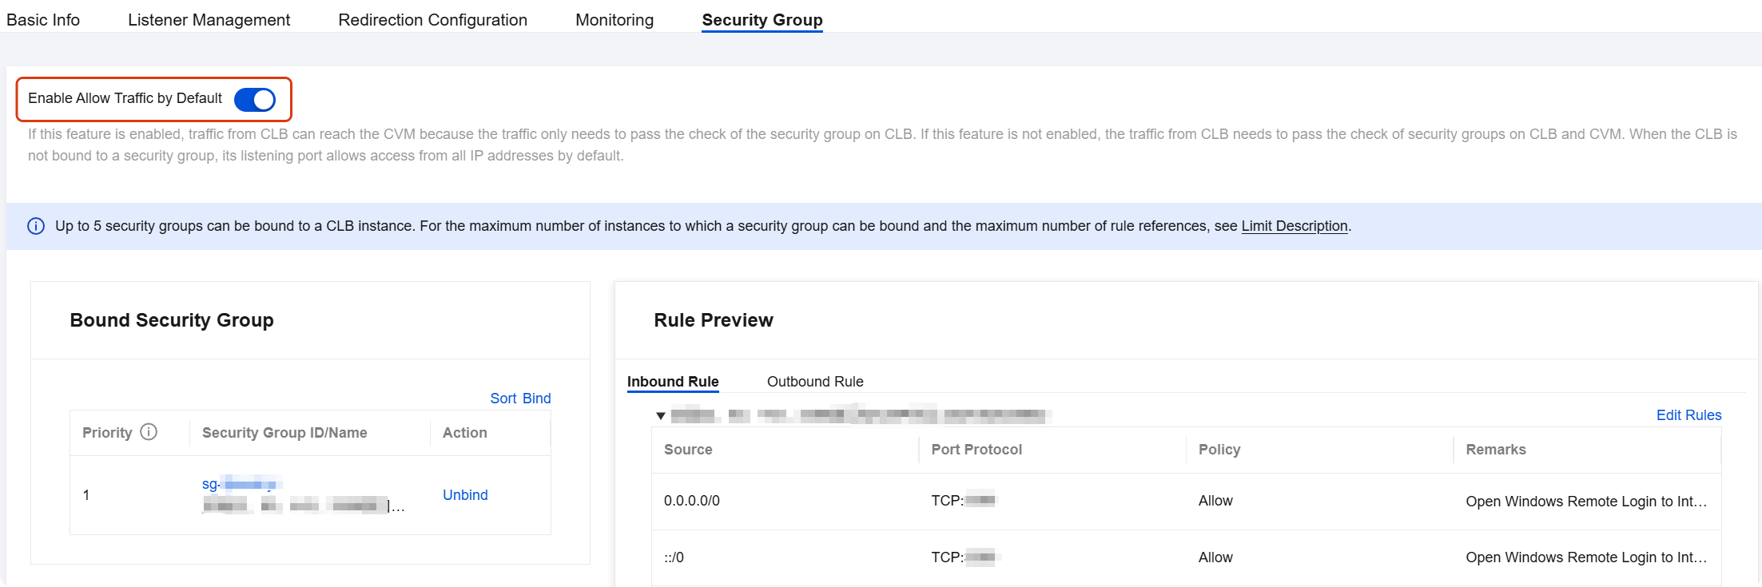Screen dimensions: 1762x587
Task: Select the ::/0 source cell
Action: point(674,557)
